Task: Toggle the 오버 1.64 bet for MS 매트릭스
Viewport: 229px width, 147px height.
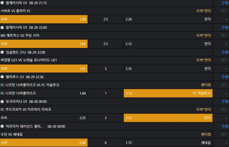Action: click(x=44, y=44)
